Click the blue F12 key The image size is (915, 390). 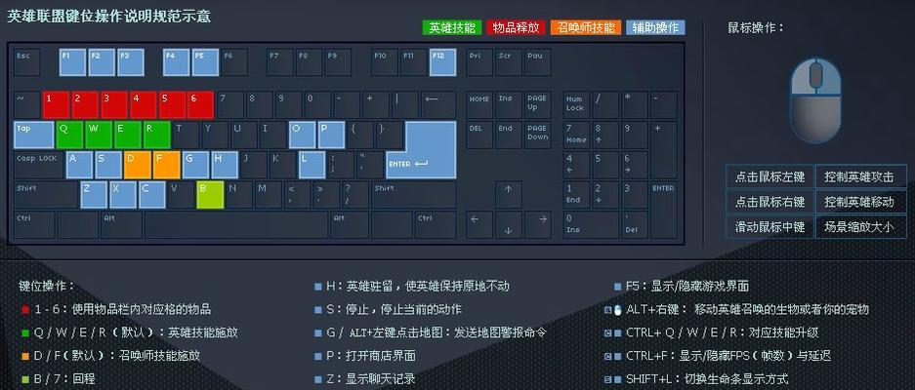coord(443,63)
